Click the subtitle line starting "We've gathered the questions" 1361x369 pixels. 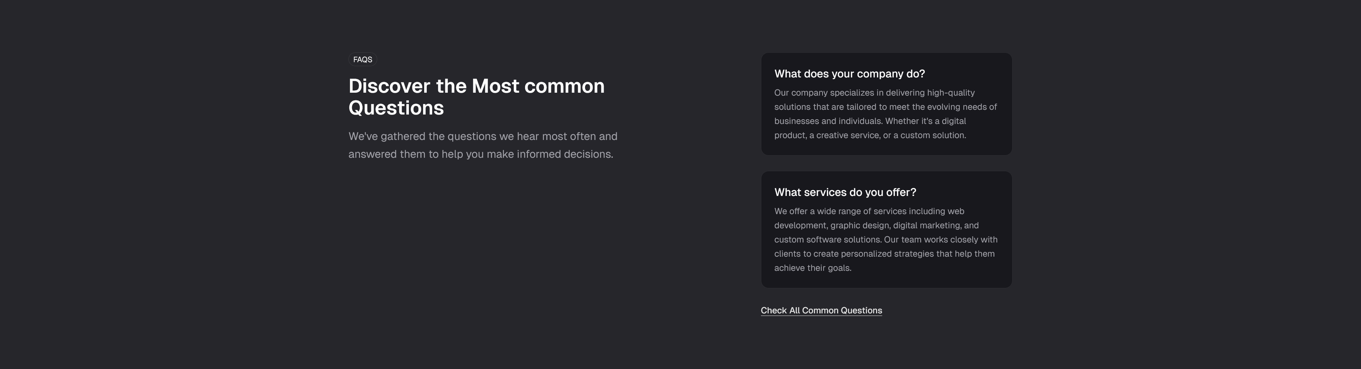tap(482, 136)
